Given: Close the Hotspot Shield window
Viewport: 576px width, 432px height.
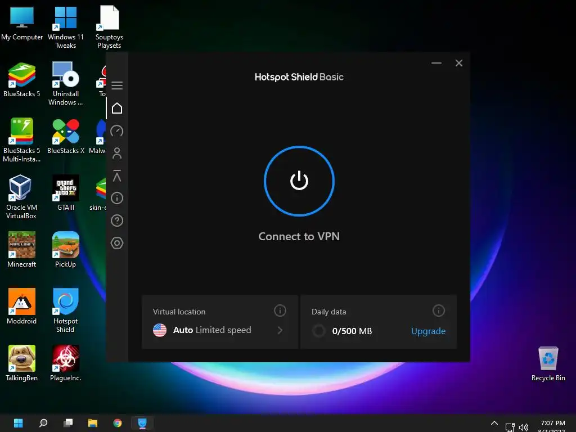Looking at the screenshot, I should (x=459, y=63).
